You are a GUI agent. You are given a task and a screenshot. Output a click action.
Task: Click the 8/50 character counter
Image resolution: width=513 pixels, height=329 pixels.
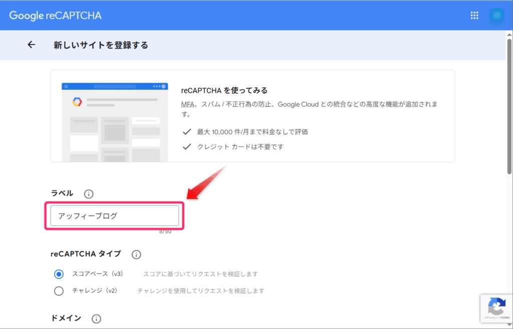coord(165,232)
